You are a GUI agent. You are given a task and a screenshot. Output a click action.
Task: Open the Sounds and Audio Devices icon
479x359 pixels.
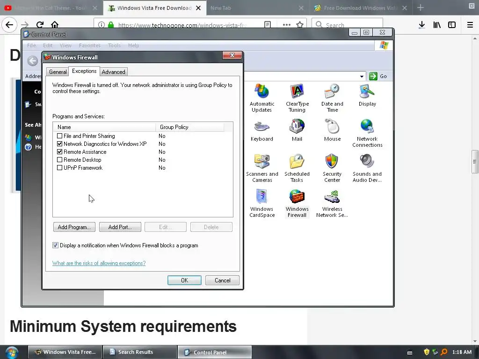367,168
